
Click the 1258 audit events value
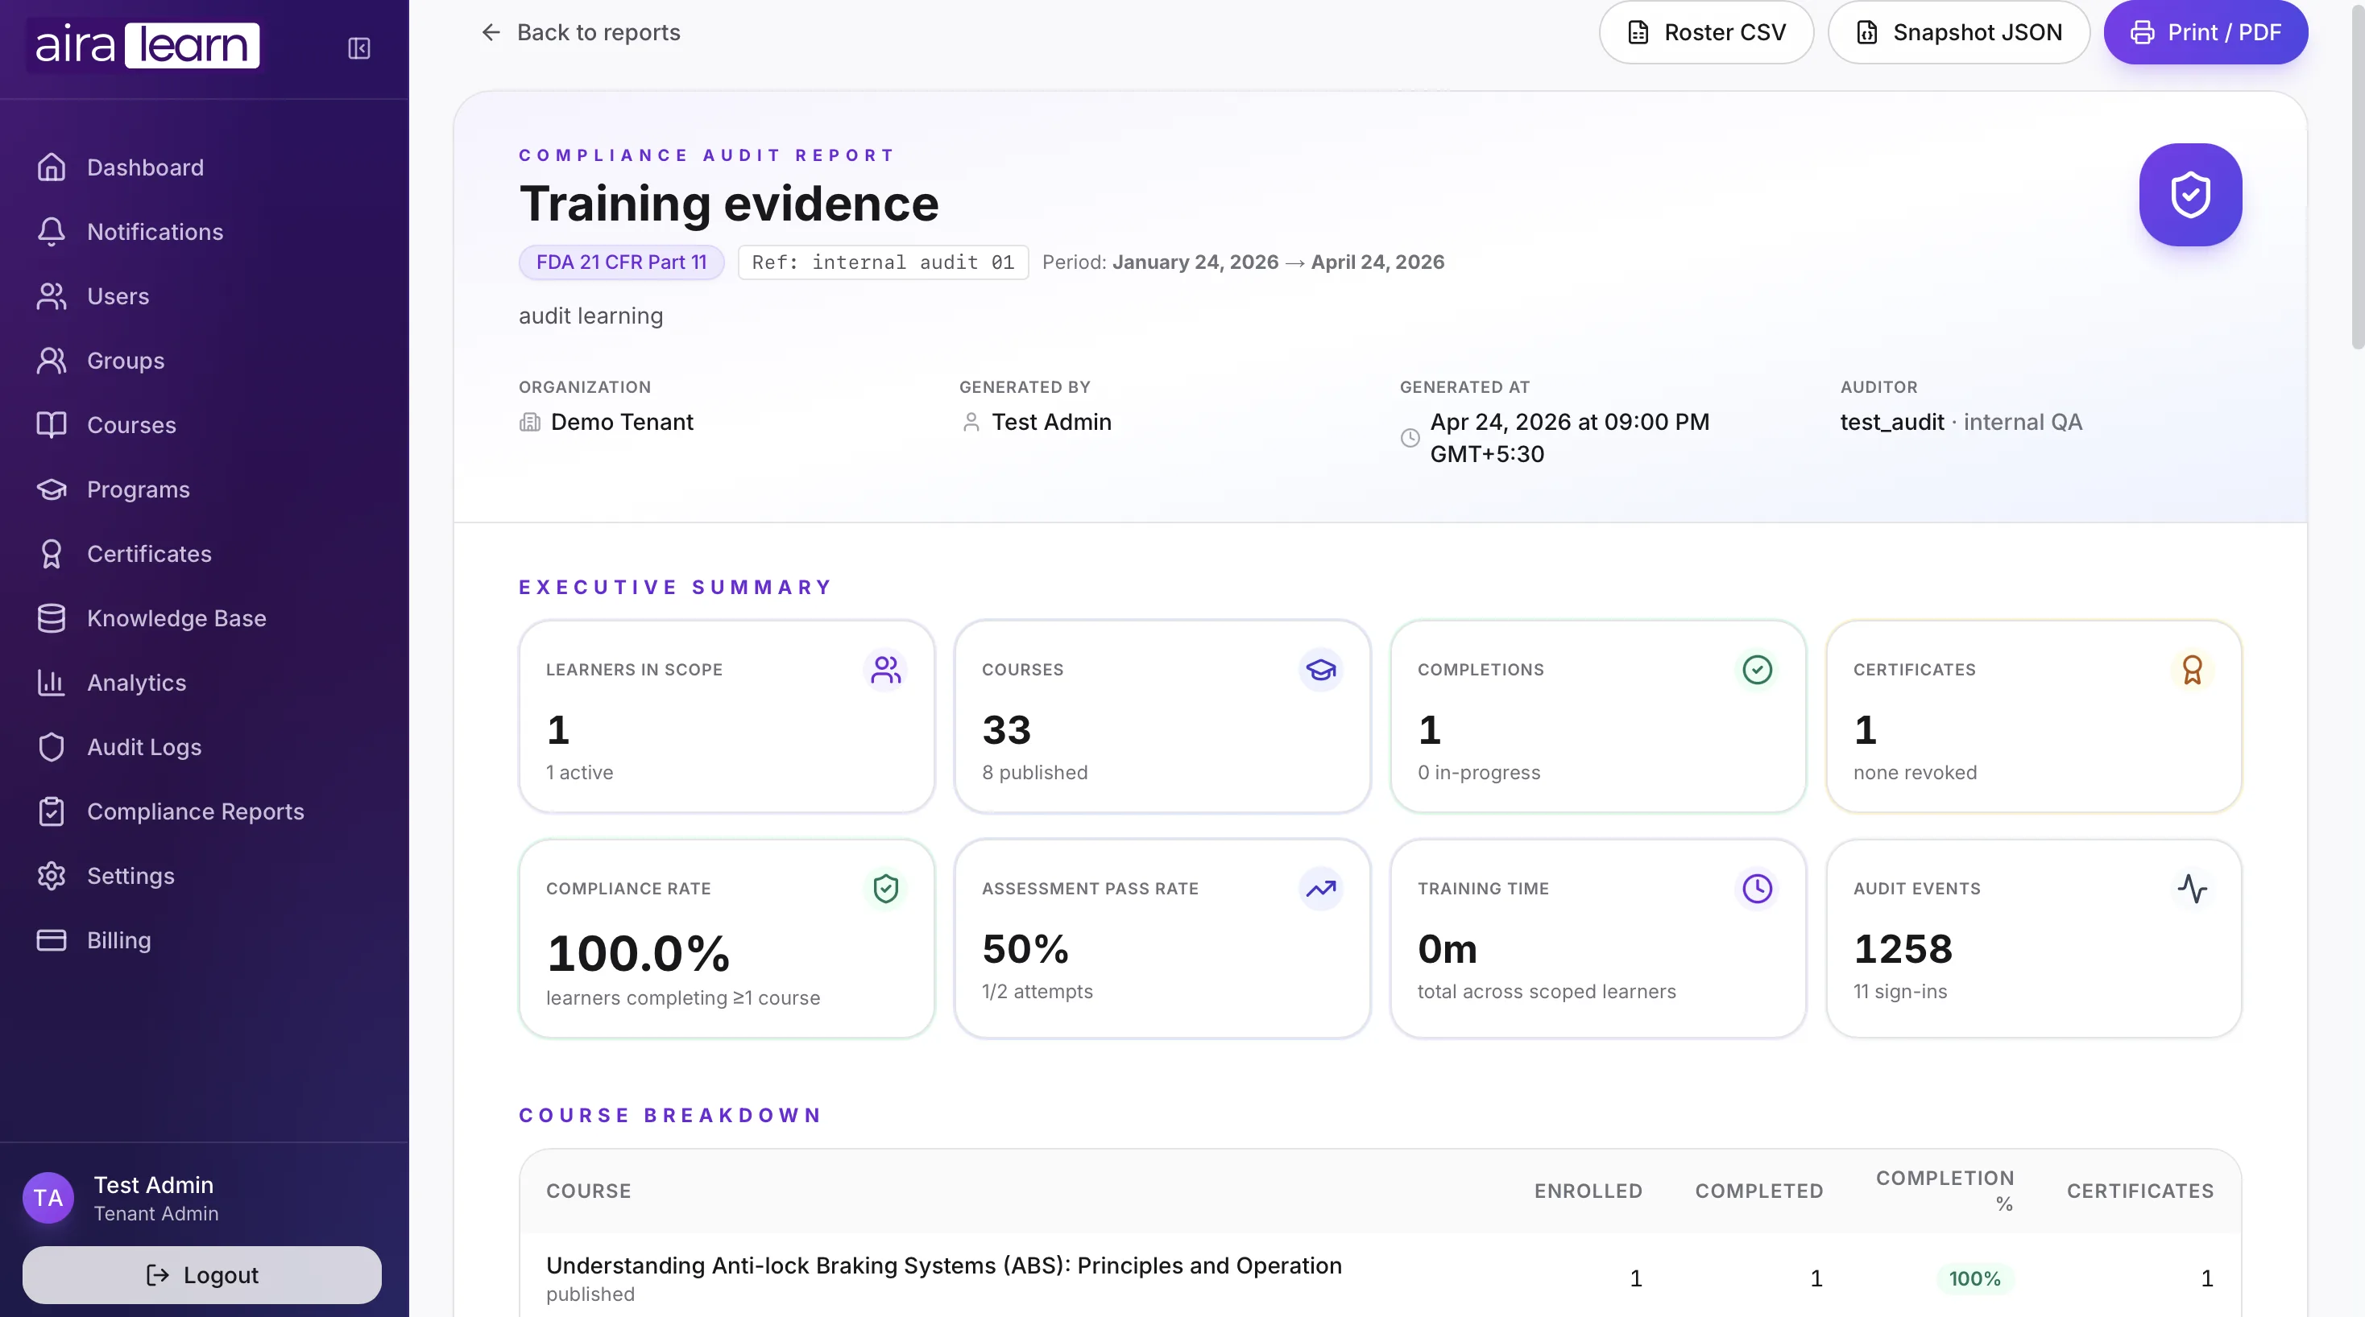[1903, 949]
